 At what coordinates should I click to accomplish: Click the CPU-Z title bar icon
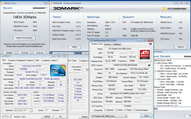point(2,56)
